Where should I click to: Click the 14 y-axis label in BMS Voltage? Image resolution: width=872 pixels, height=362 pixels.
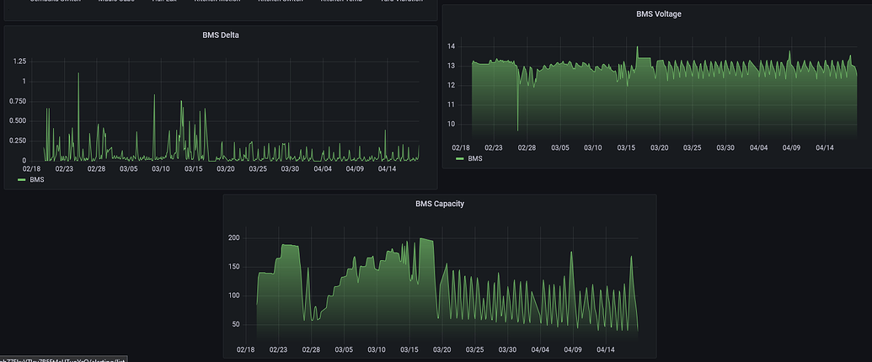(451, 46)
